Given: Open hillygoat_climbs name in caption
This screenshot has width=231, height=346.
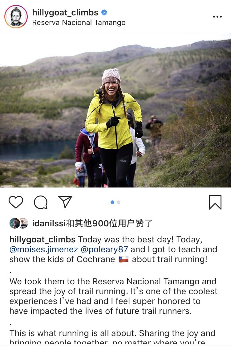Looking at the screenshot, I should [43, 239].
